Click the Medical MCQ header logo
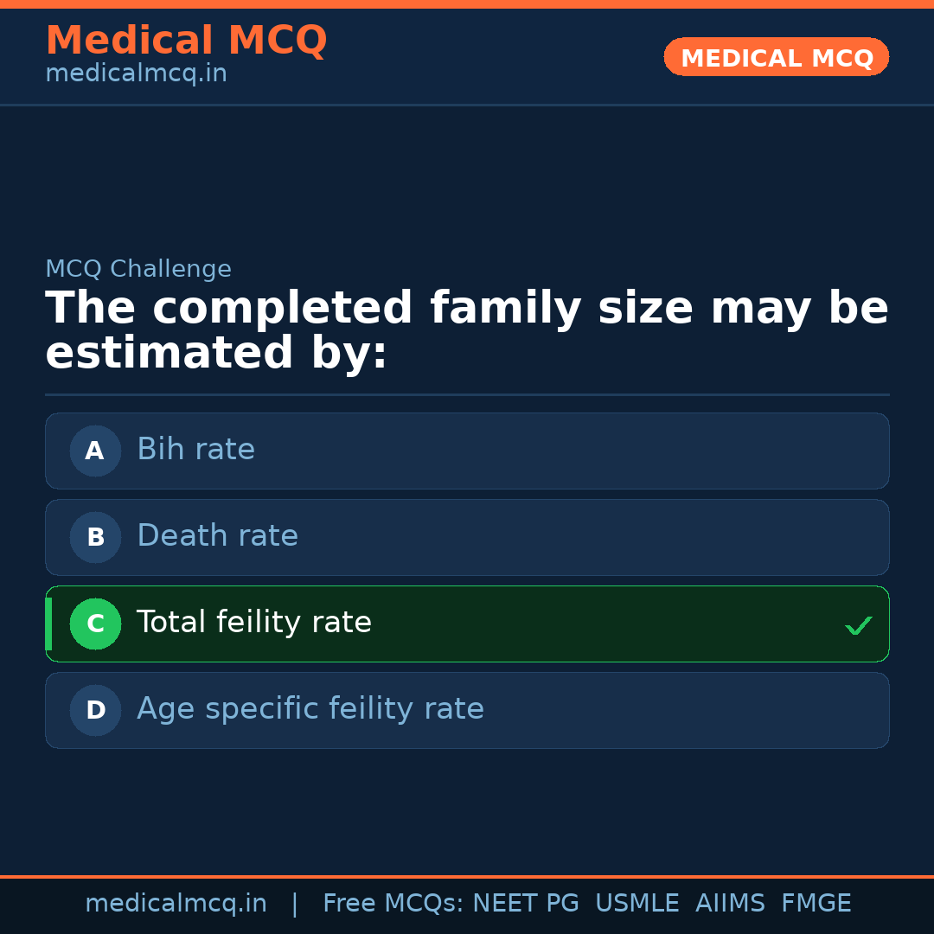Image resolution: width=934 pixels, height=934 pixels. pos(187,40)
